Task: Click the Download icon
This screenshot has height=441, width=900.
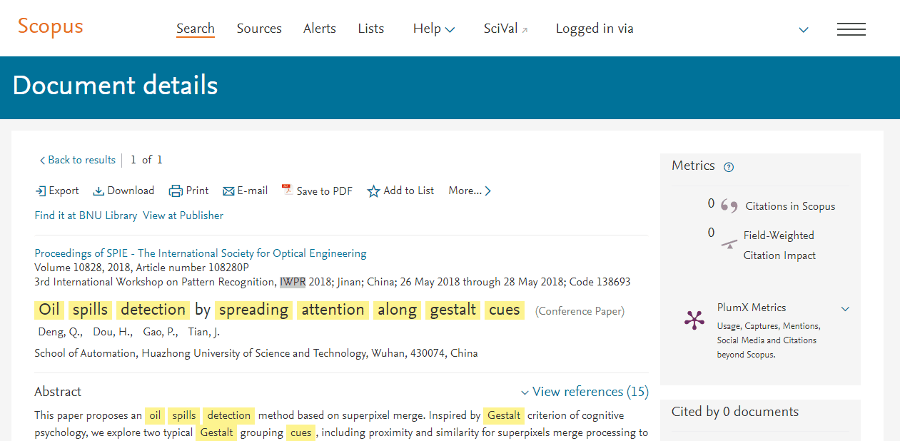Action: pyautogui.click(x=98, y=191)
